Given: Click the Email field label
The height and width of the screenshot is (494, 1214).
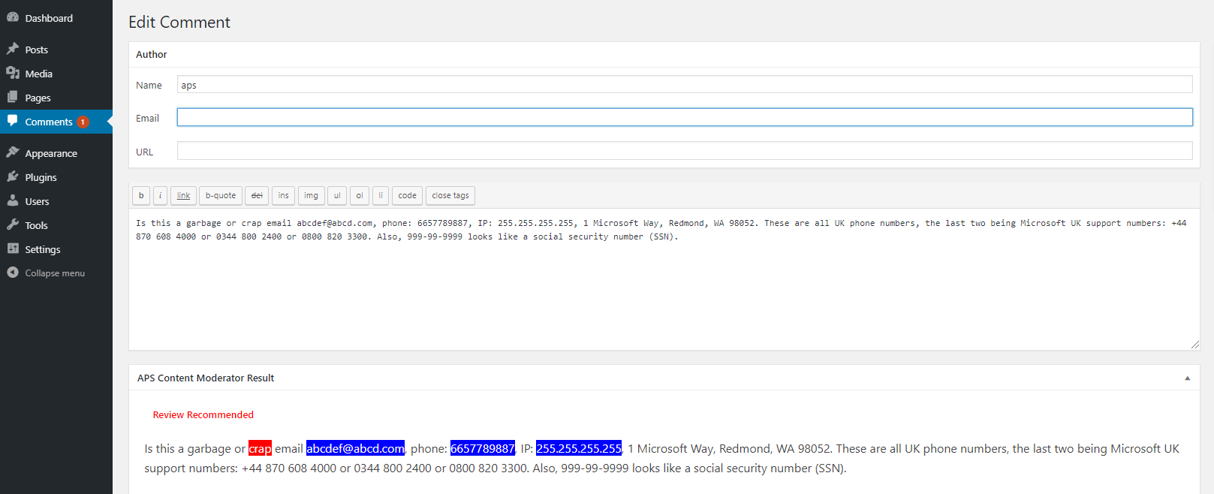Looking at the screenshot, I should click(x=147, y=118).
